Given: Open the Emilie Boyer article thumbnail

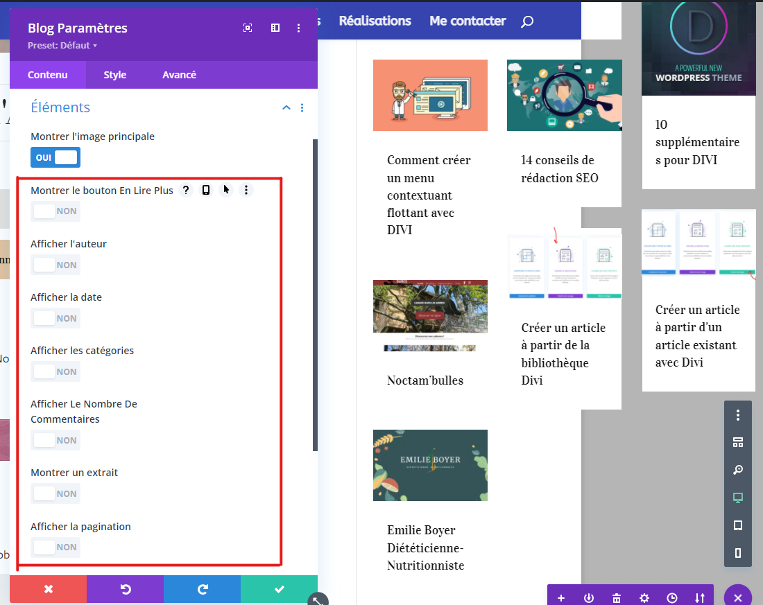Looking at the screenshot, I should (x=430, y=465).
